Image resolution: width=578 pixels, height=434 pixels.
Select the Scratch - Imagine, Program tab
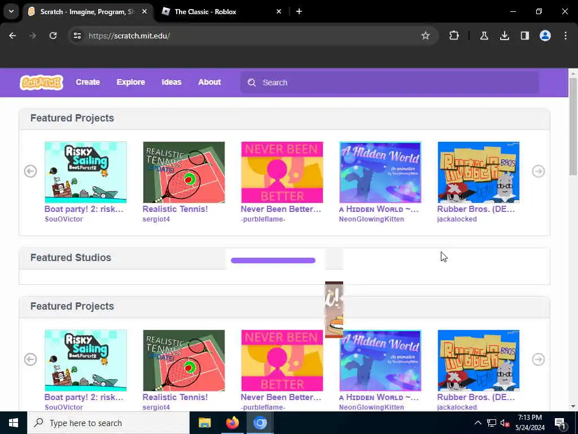86,11
